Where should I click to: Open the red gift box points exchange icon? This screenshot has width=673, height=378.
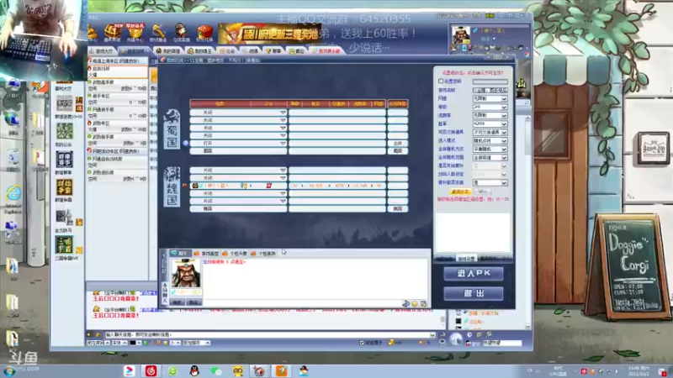204,33
